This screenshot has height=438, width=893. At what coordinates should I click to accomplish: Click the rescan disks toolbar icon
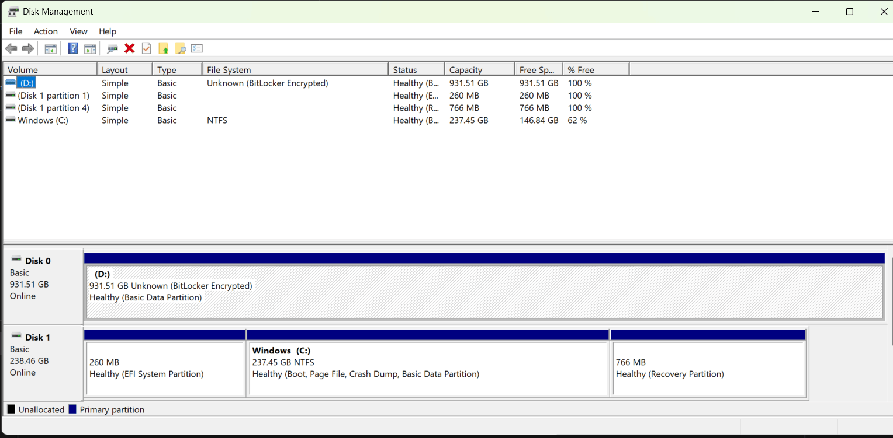click(x=112, y=48)
